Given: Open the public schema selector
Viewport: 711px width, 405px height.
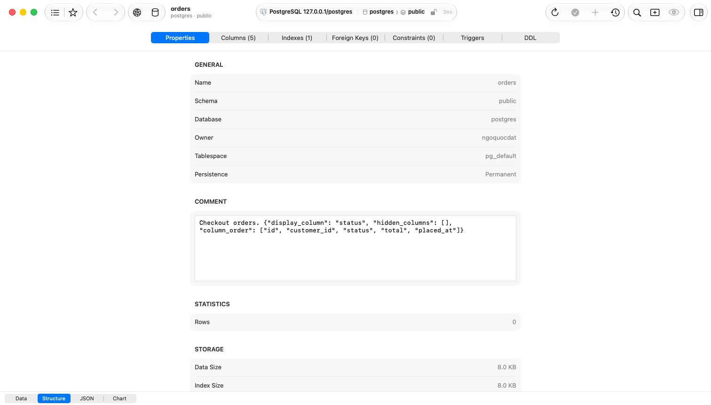Looking at the screenshot, I should tap(412, 12).
